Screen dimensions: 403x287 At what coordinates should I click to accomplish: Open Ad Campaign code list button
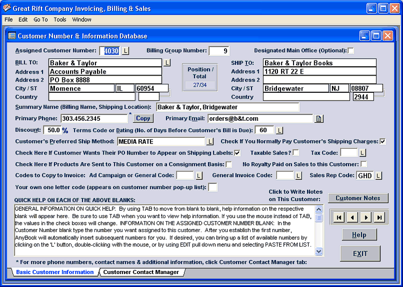click(199, 176)
